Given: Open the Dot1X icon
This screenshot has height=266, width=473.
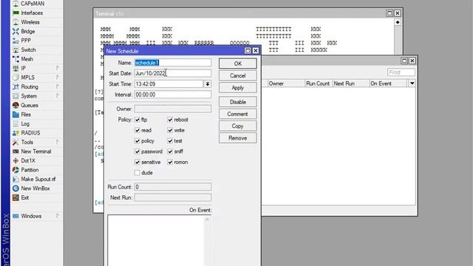Looking at the screenshot, I should tap(16, 161).
